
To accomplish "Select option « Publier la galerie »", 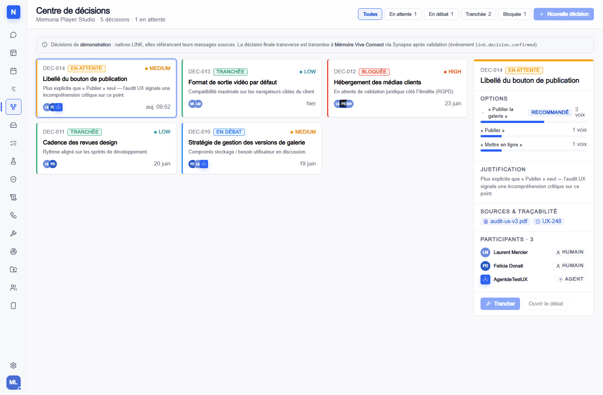I will coord(533,114).
